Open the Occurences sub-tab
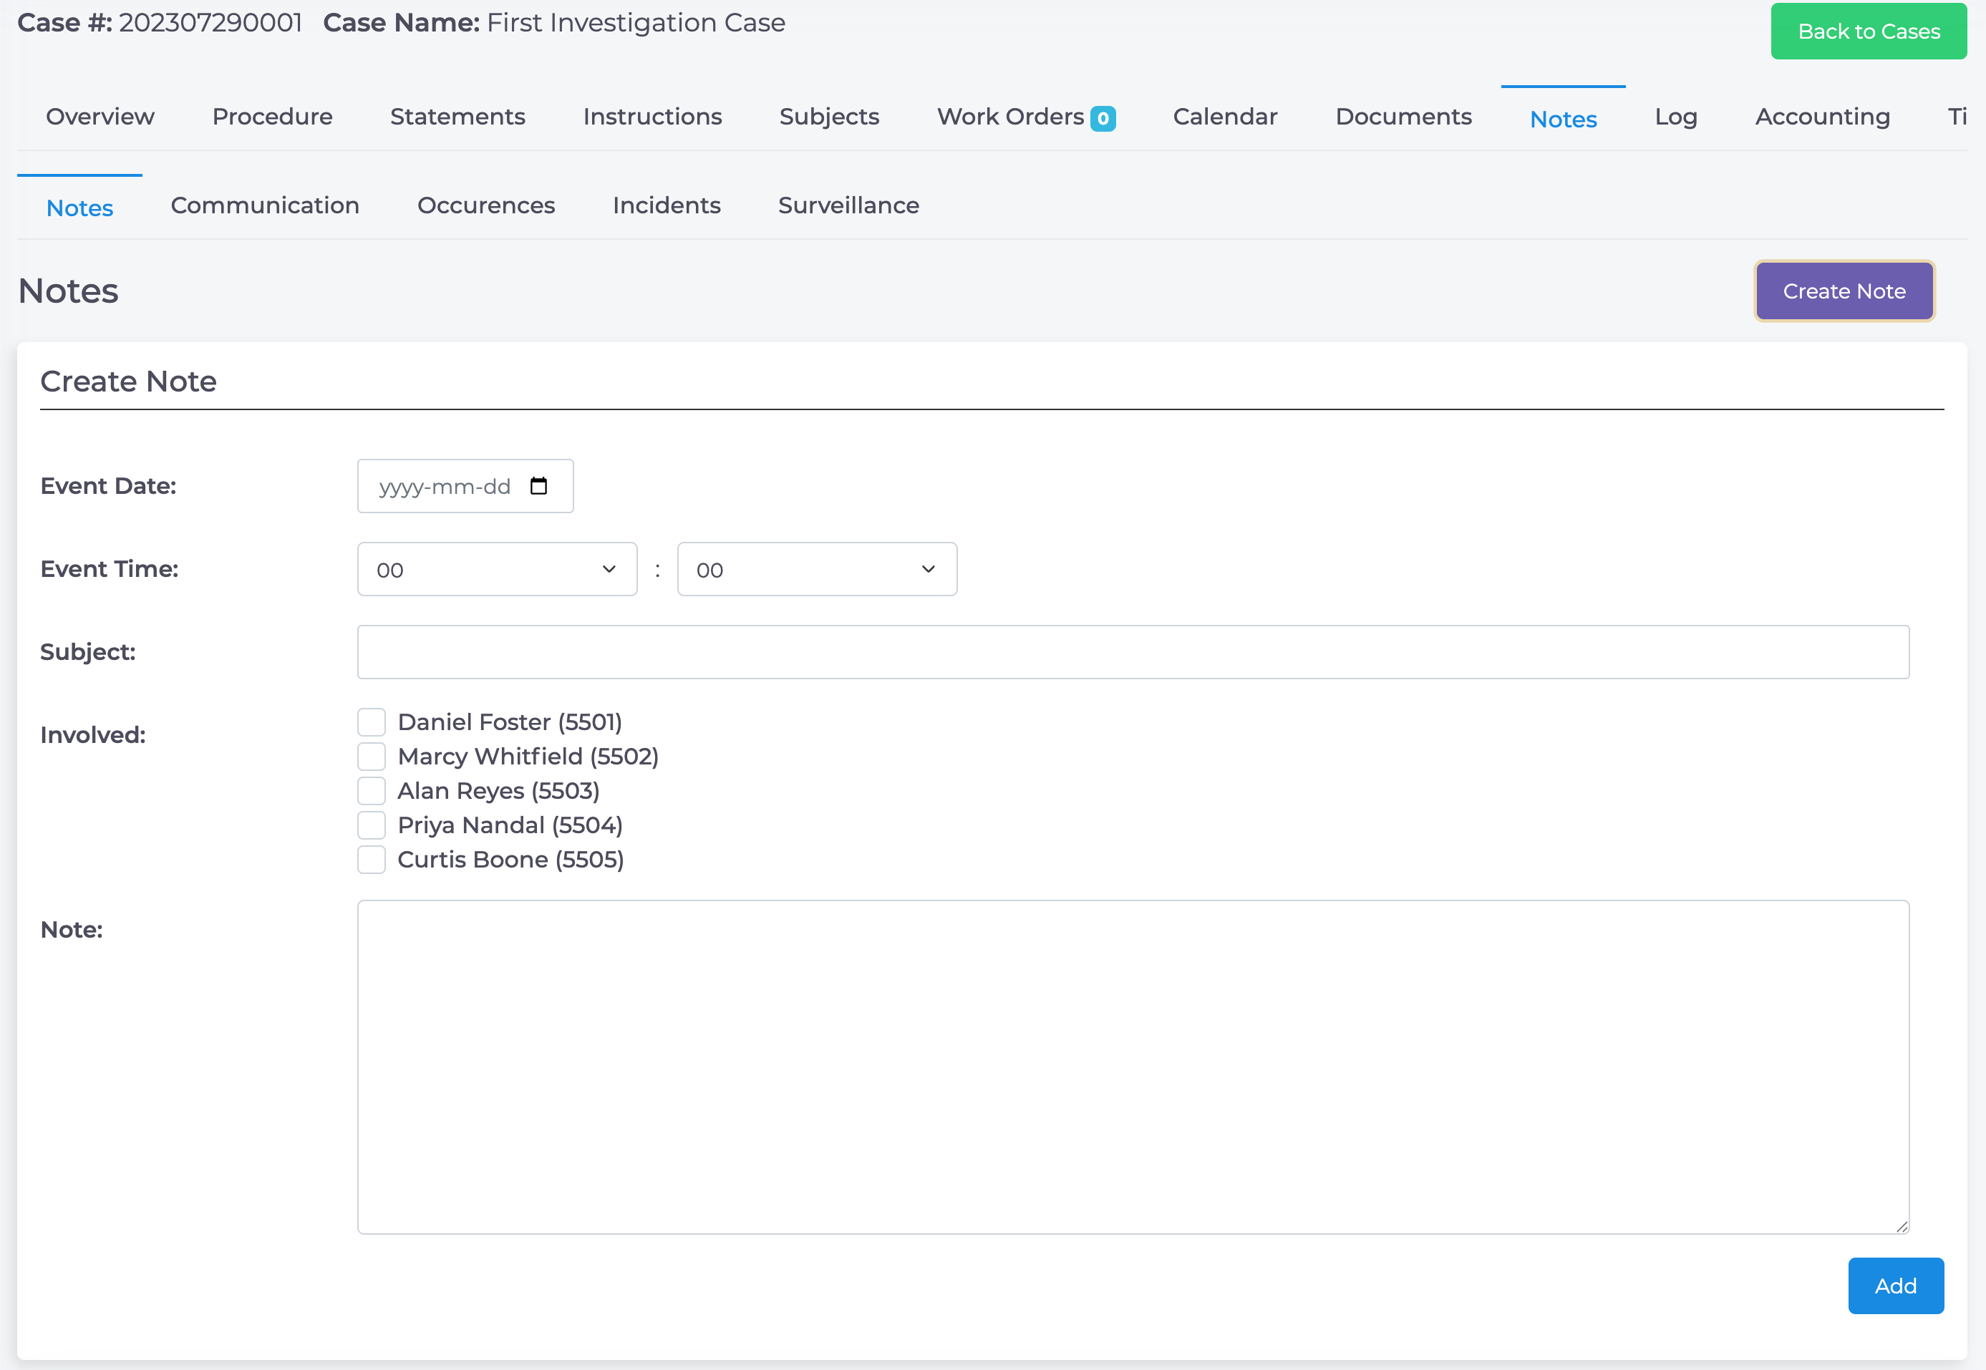1986x1370 pixels. click(486, 206)
